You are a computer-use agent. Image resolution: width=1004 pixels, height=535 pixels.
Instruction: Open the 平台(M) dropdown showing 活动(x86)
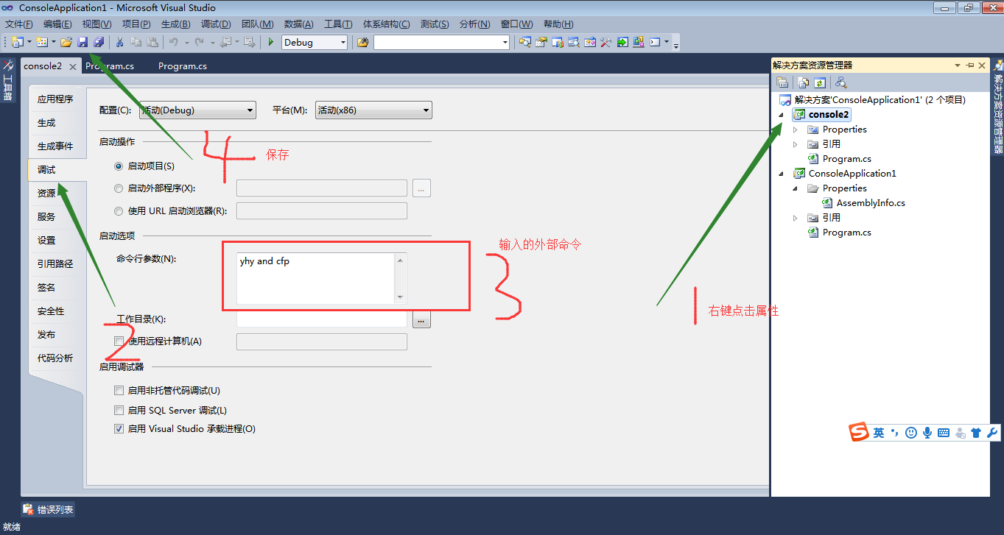(x=373, y=110)
